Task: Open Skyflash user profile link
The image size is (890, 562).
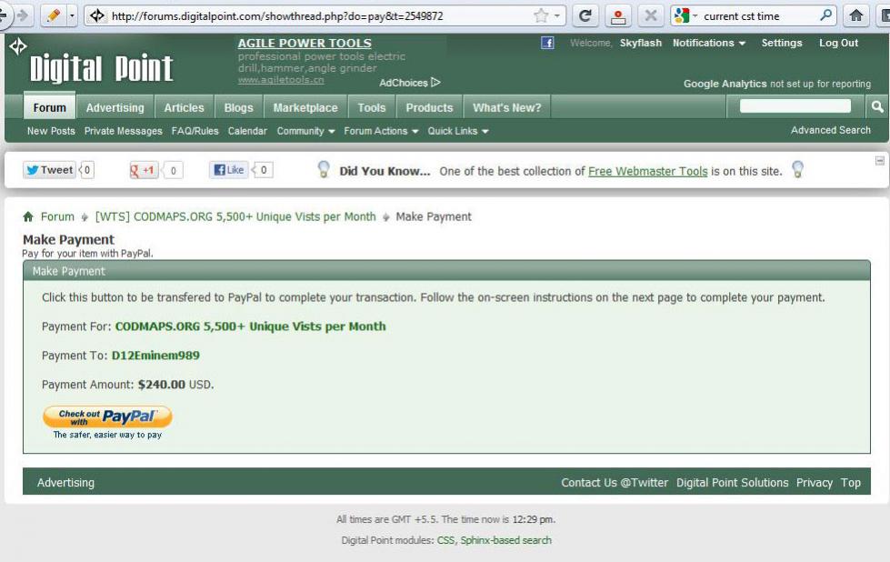Action: click(640, 43)
